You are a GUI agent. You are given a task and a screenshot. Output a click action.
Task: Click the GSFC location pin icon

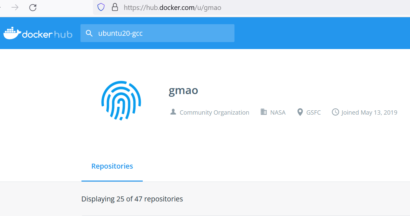coord(300,112)
